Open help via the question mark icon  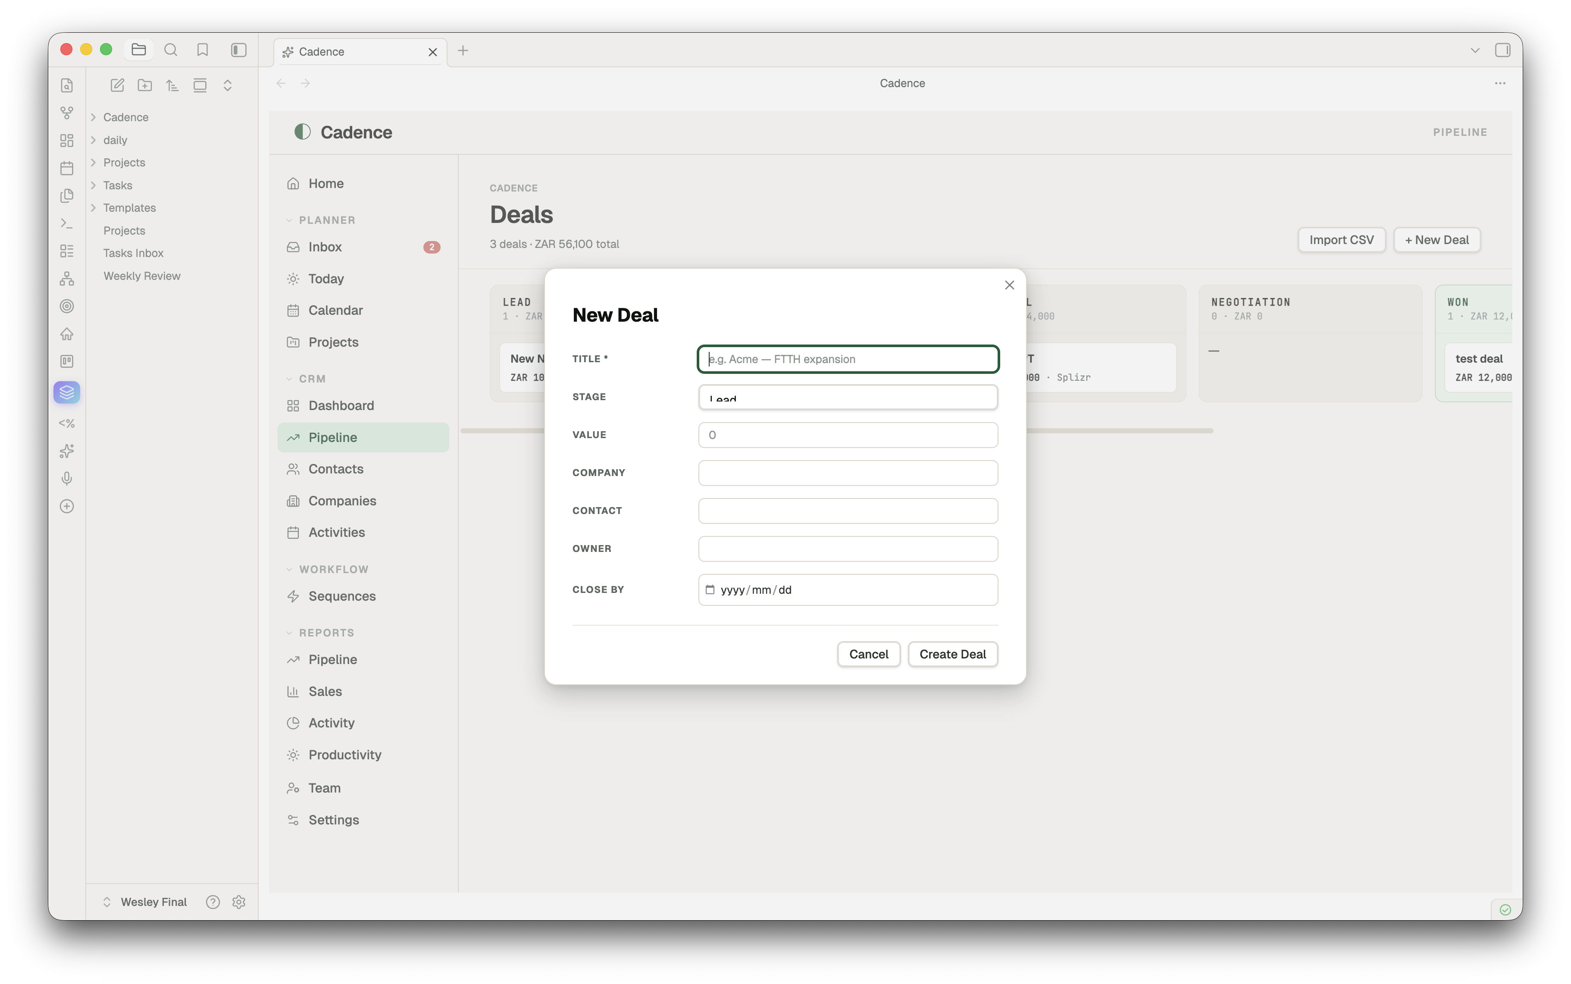point(213,902)
